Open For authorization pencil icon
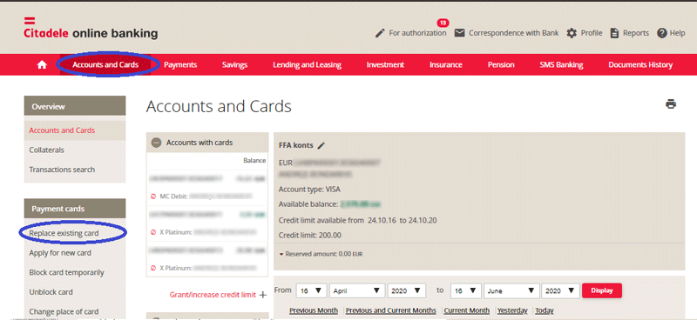697x320 pixels. coord(380,33)
